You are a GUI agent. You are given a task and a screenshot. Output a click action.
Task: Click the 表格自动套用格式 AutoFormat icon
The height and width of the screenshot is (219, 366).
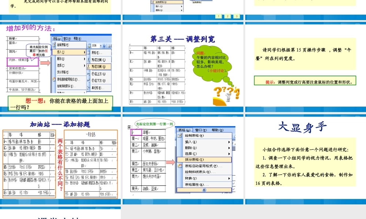54,80
